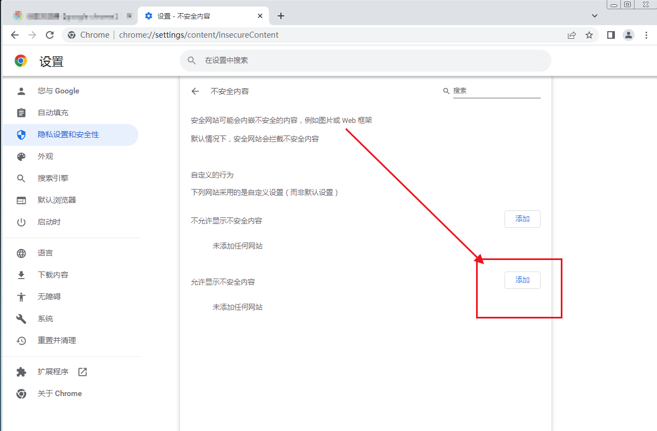Click the palette icon beside 外观
Screen dimensions: 657x431
[21, 156]
